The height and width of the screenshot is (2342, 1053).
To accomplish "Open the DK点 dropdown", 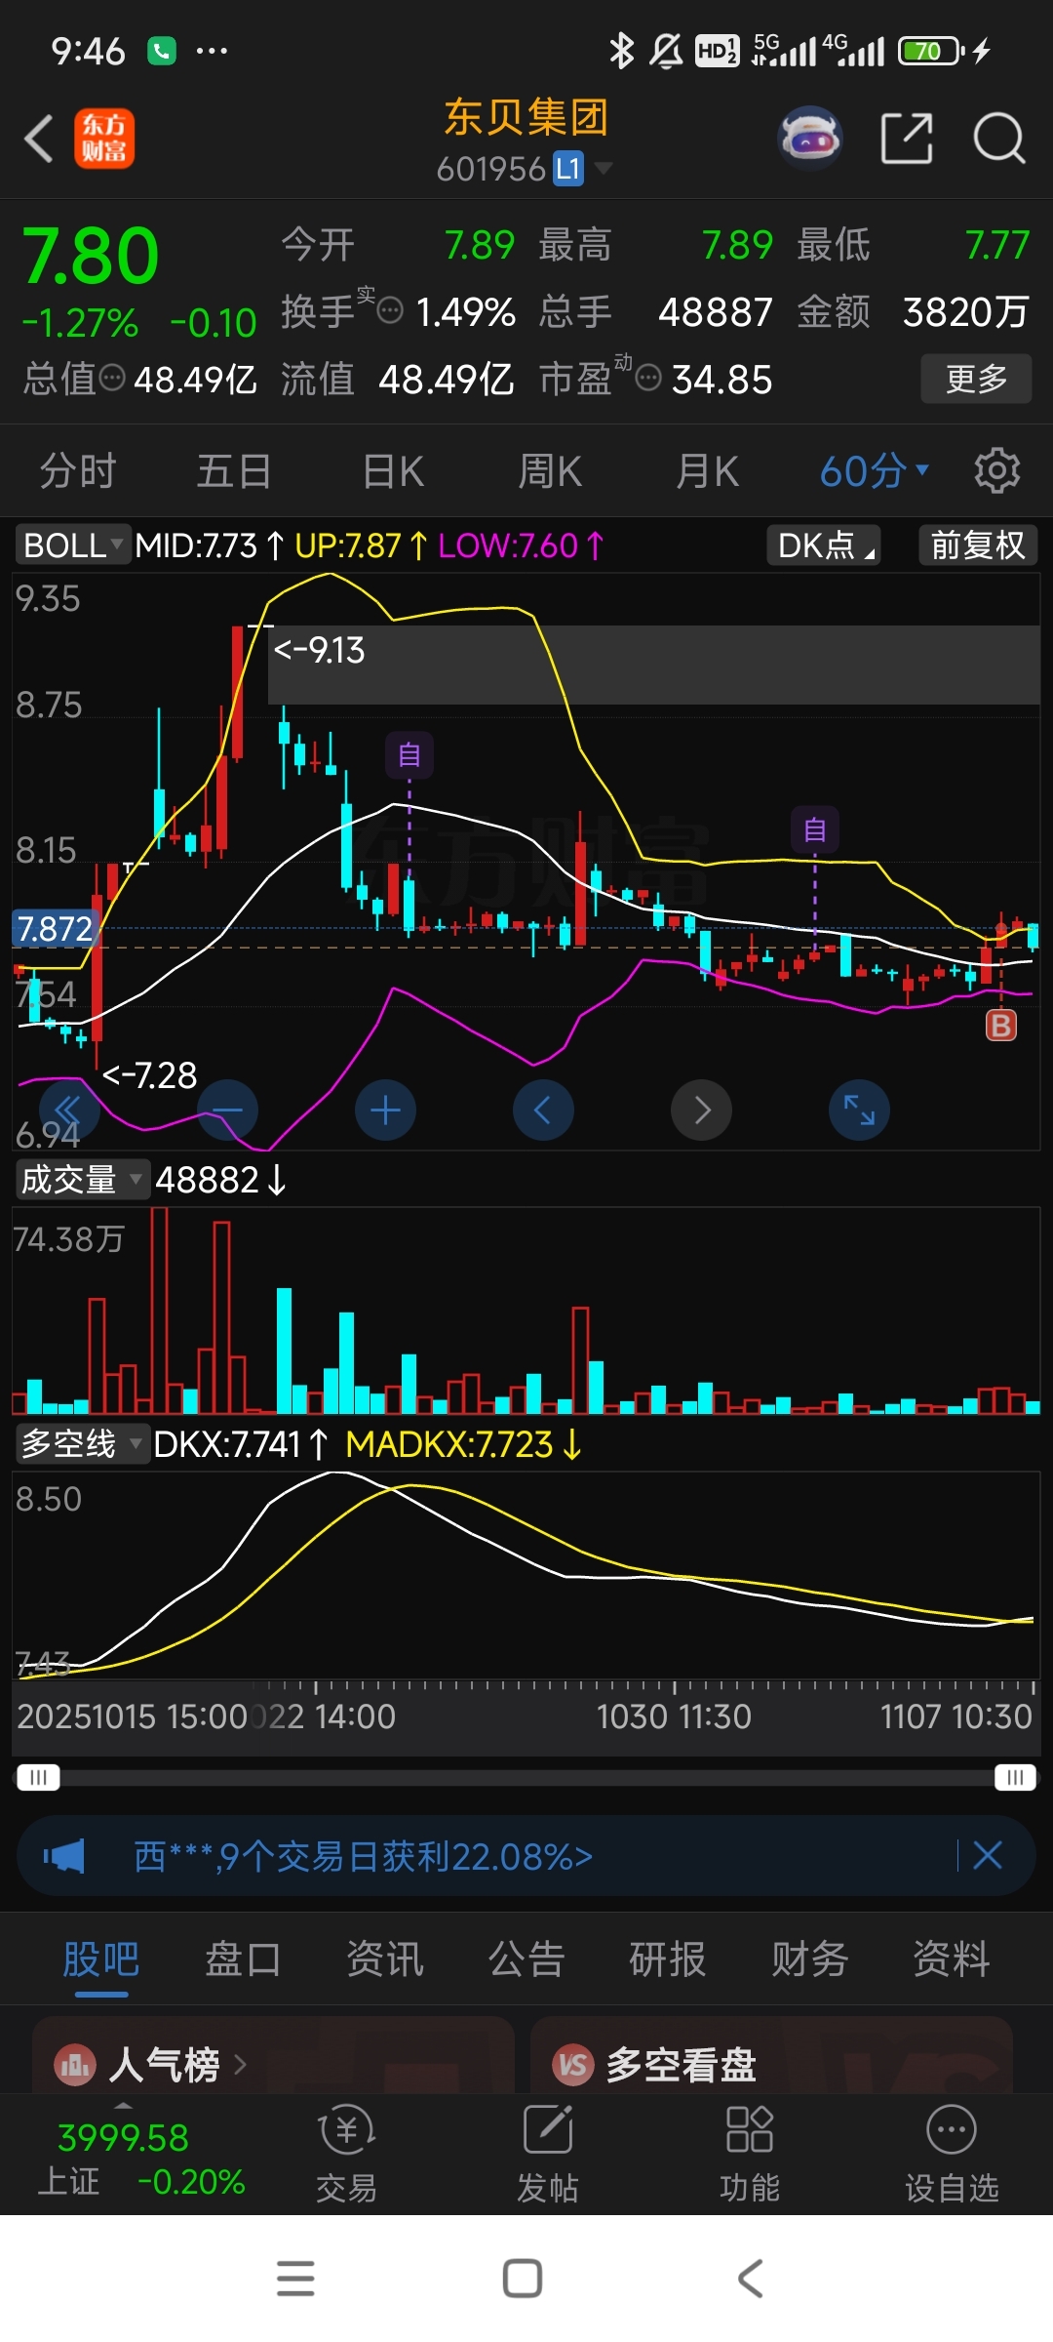I will click(x=824, y=545).
